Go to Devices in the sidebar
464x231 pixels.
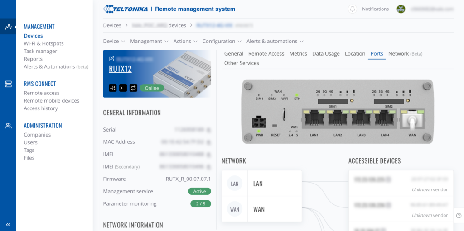[x=33, y=36]
